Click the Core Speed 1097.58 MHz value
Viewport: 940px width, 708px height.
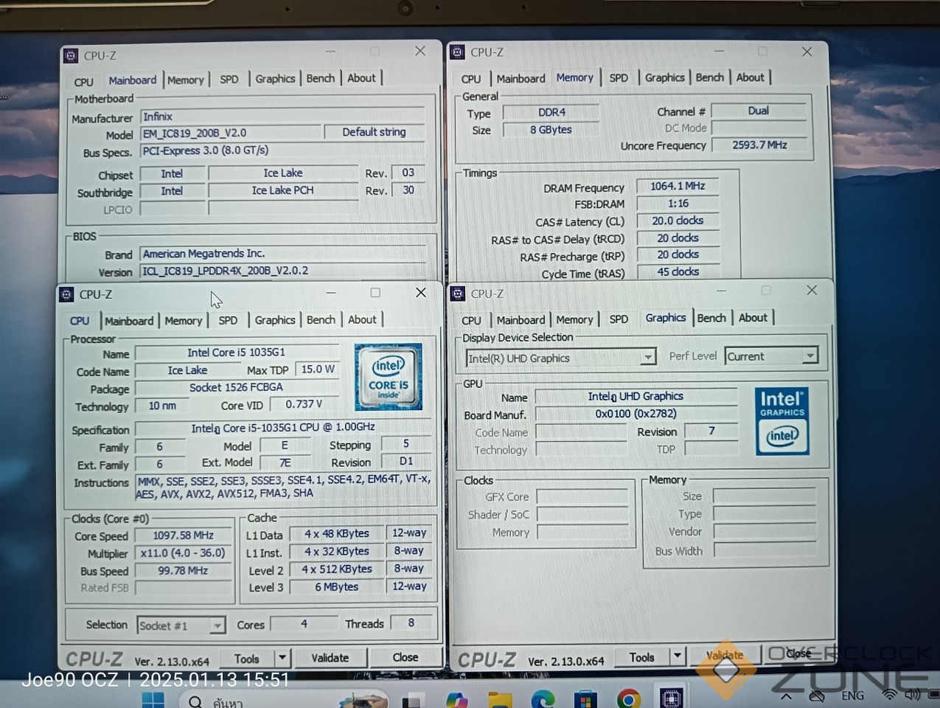(x=183, y=535)
